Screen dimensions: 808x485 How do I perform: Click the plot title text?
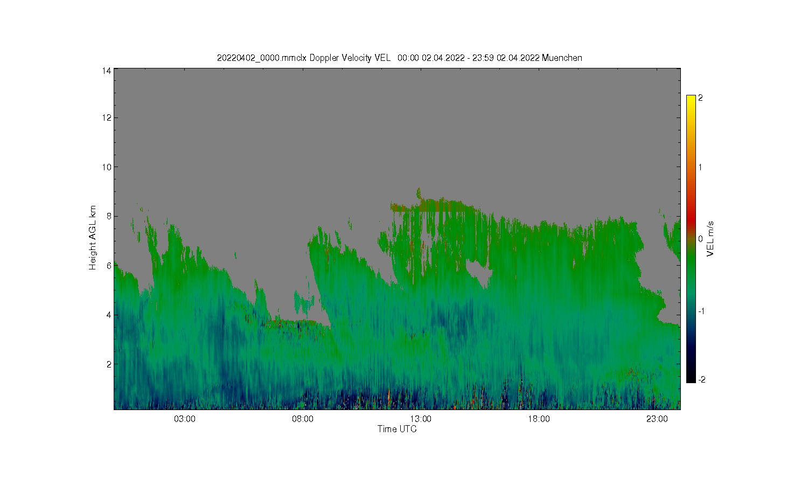(x=399, y=58)
